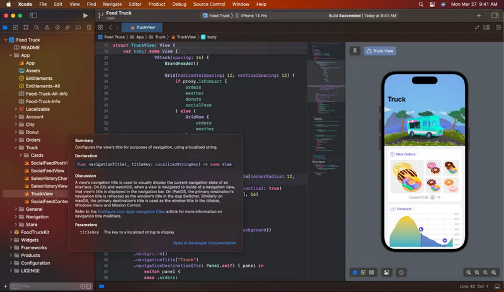Click Open in Developer Documentation link

(x=204, y=243)
